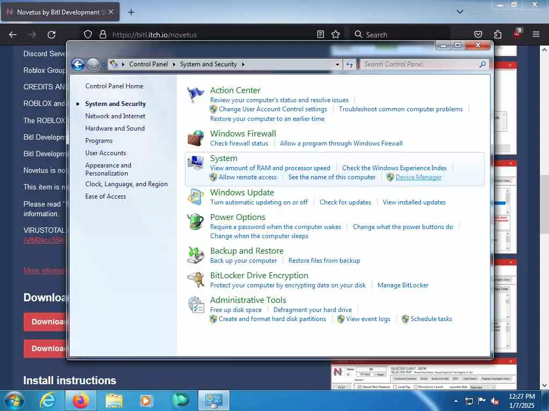Click the muted volume tray icon
This screenshot has width=549, height=411.
pyautogui.click(x=495, y=401)
